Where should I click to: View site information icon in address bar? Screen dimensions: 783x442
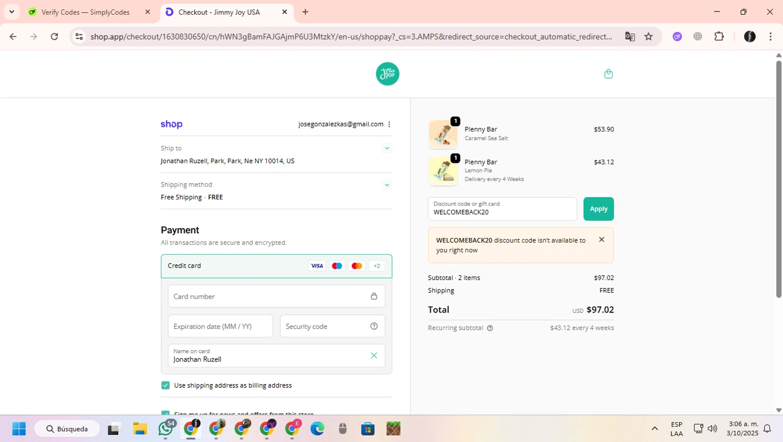pyautogui.click(x=79, y=37)
